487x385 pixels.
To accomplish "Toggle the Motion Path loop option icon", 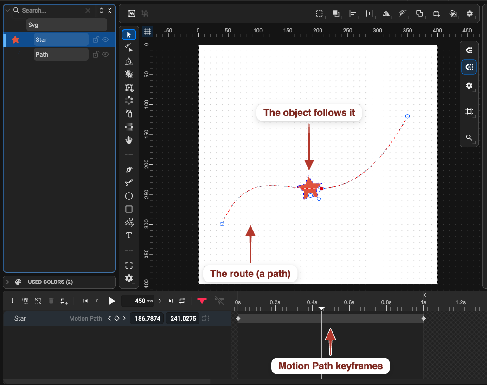I will pyautogui.click(x=205, y=318).
